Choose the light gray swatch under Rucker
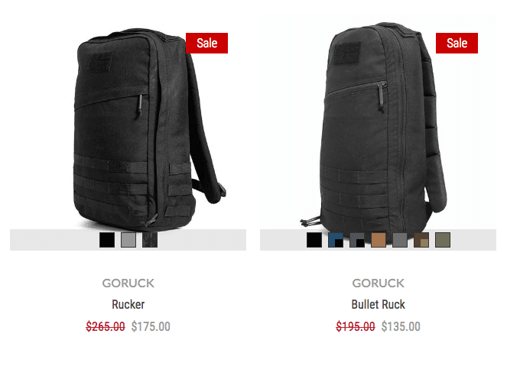The image size is (507, 366). tap(128, 240)
